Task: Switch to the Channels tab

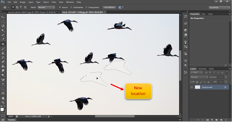Action: coord(202,69)
